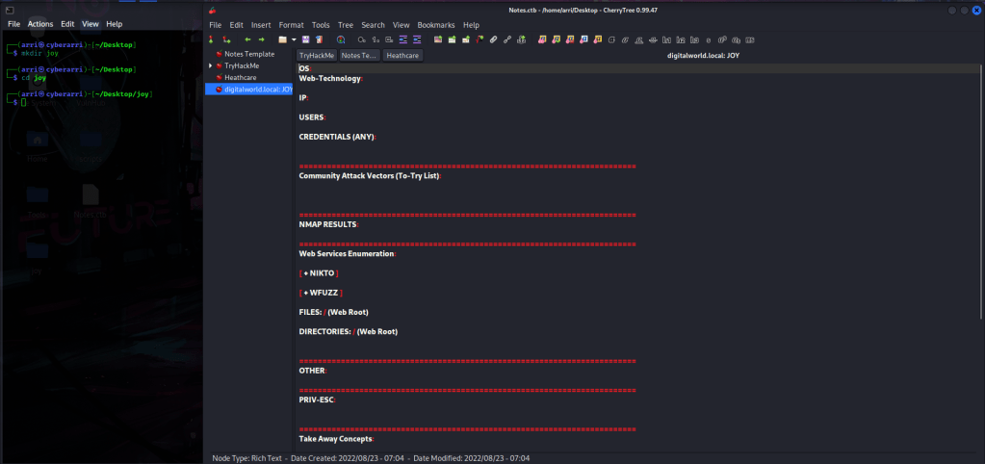The height and width of the screenshot is (464, 985).
Task: Open the terminal's Actions menu
Action: click(x=40, y=23)
